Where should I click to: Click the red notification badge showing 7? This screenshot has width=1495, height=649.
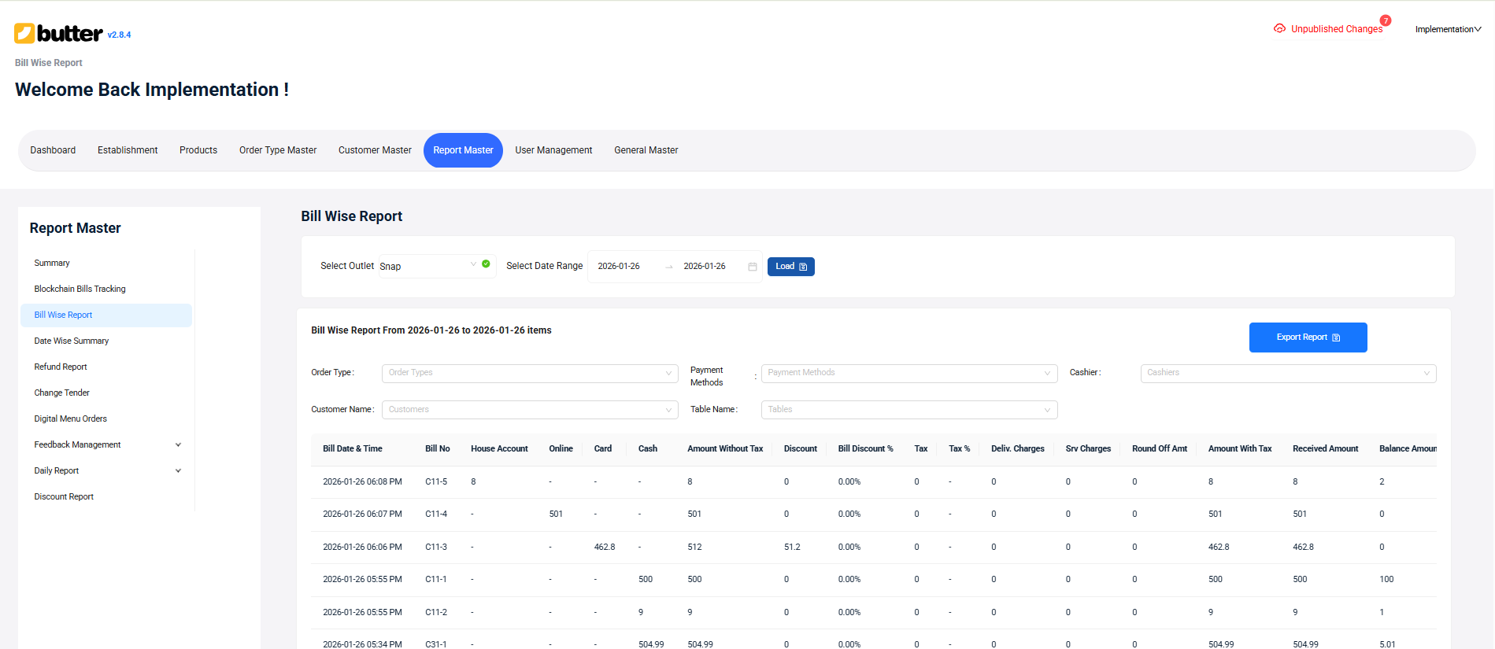click(x=1385, y=20)
